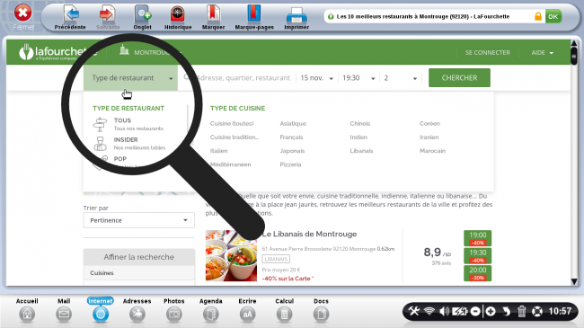This screenshot has height=328, width=584.
Task: Choose Libanais cuisine
Action: (361, 151)
